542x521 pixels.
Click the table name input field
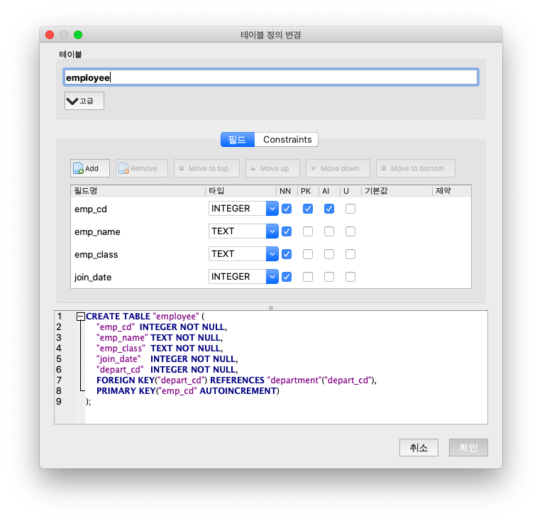tap(271, 77)
